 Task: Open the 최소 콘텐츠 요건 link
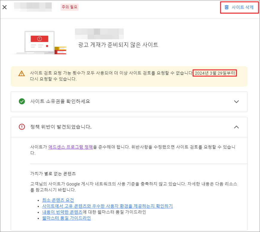58,200
